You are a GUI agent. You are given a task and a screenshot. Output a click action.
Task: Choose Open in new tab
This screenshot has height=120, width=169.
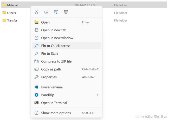click(67, 30)
